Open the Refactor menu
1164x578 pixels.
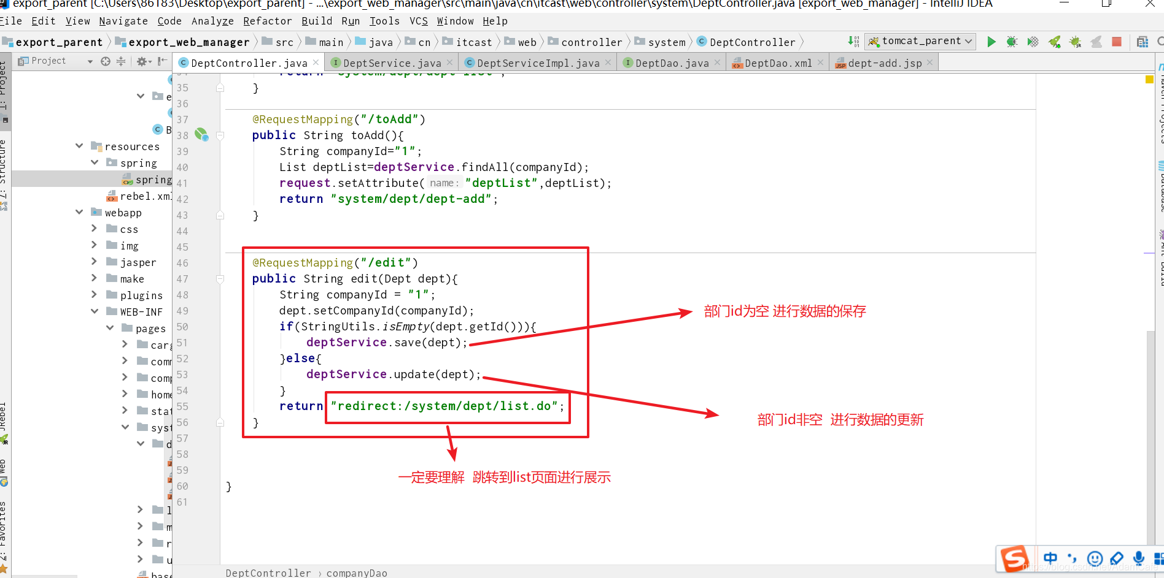[267, 21]
